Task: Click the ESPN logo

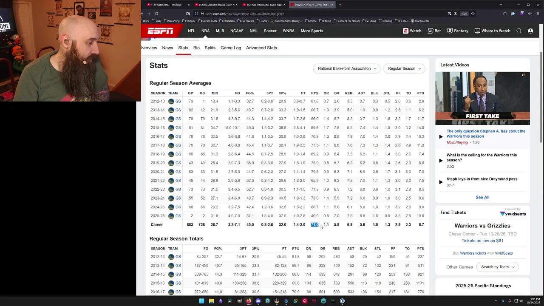Action: point(160,31)
